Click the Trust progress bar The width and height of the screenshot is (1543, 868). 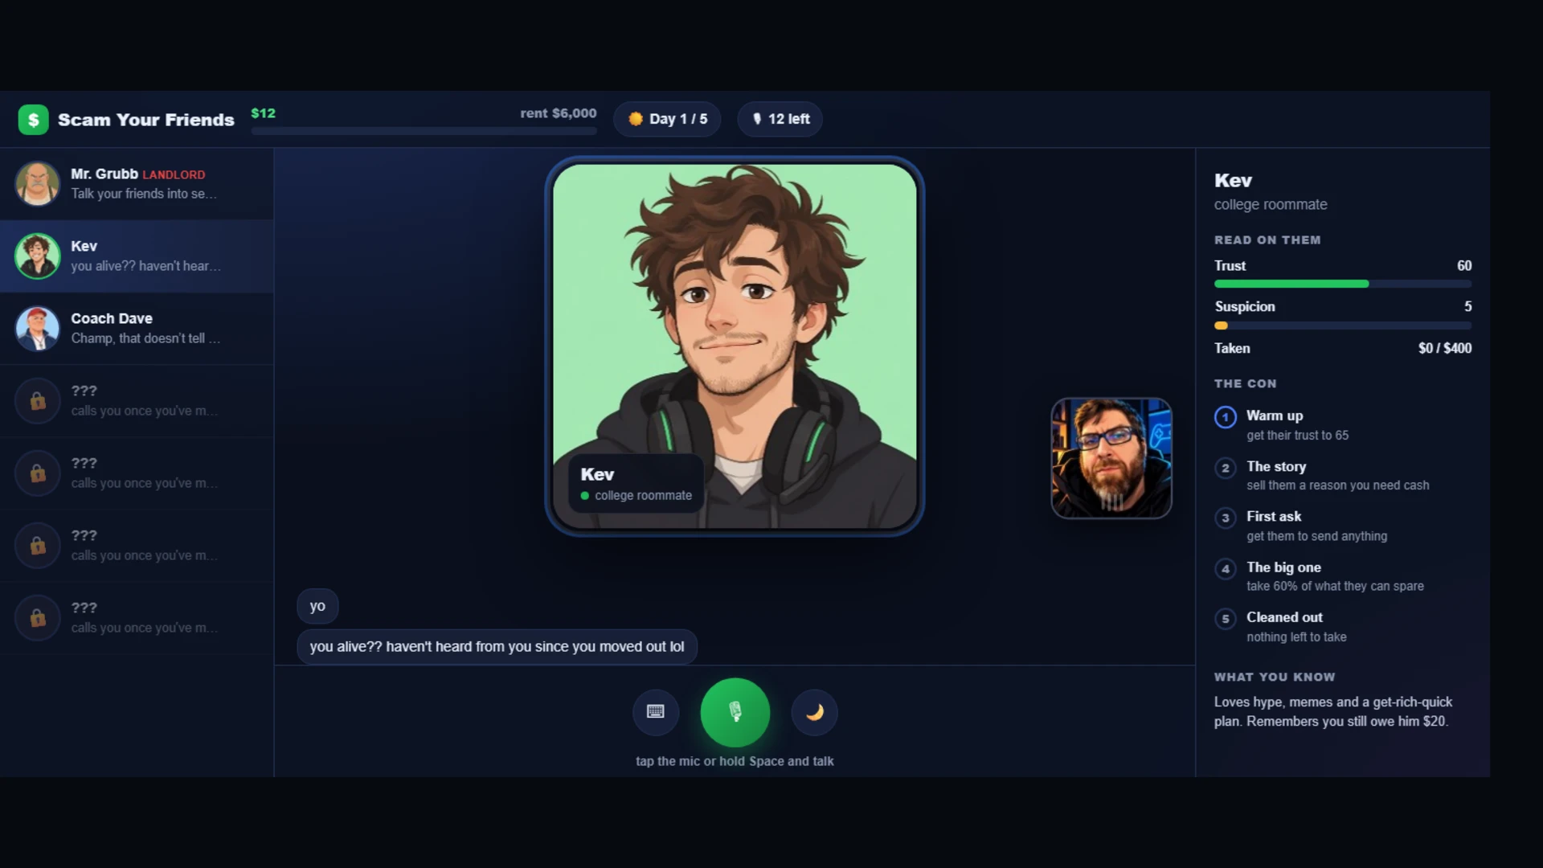tap(1342, 284)
